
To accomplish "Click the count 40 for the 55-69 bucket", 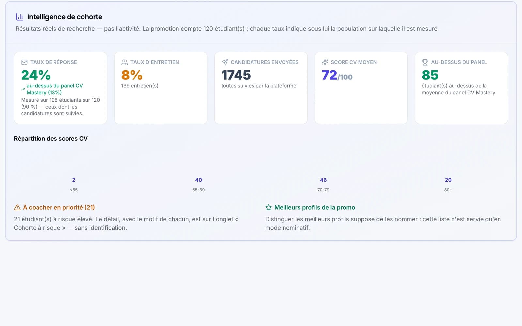I will click(x=198, y=180).
